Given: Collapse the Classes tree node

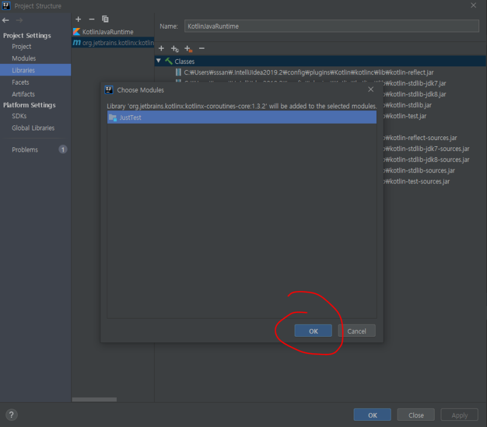Looking at the screenshot, I should (159, 61).
